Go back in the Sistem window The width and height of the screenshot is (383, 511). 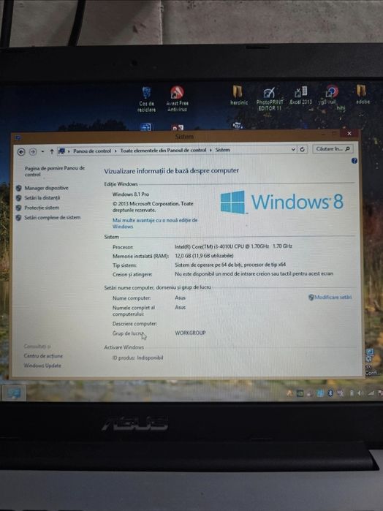click(21, 152)
